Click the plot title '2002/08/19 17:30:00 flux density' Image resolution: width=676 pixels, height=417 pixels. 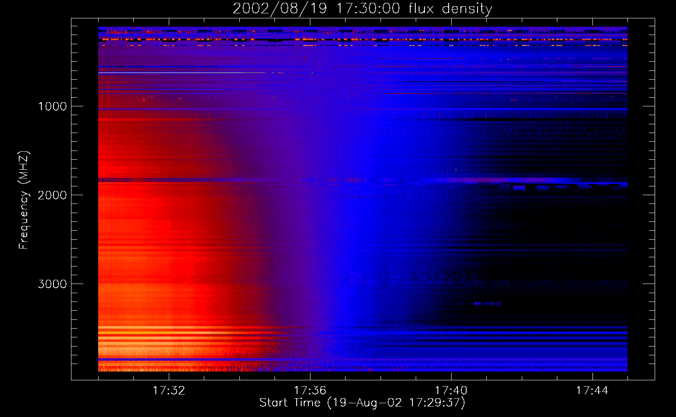coord(362,9)
